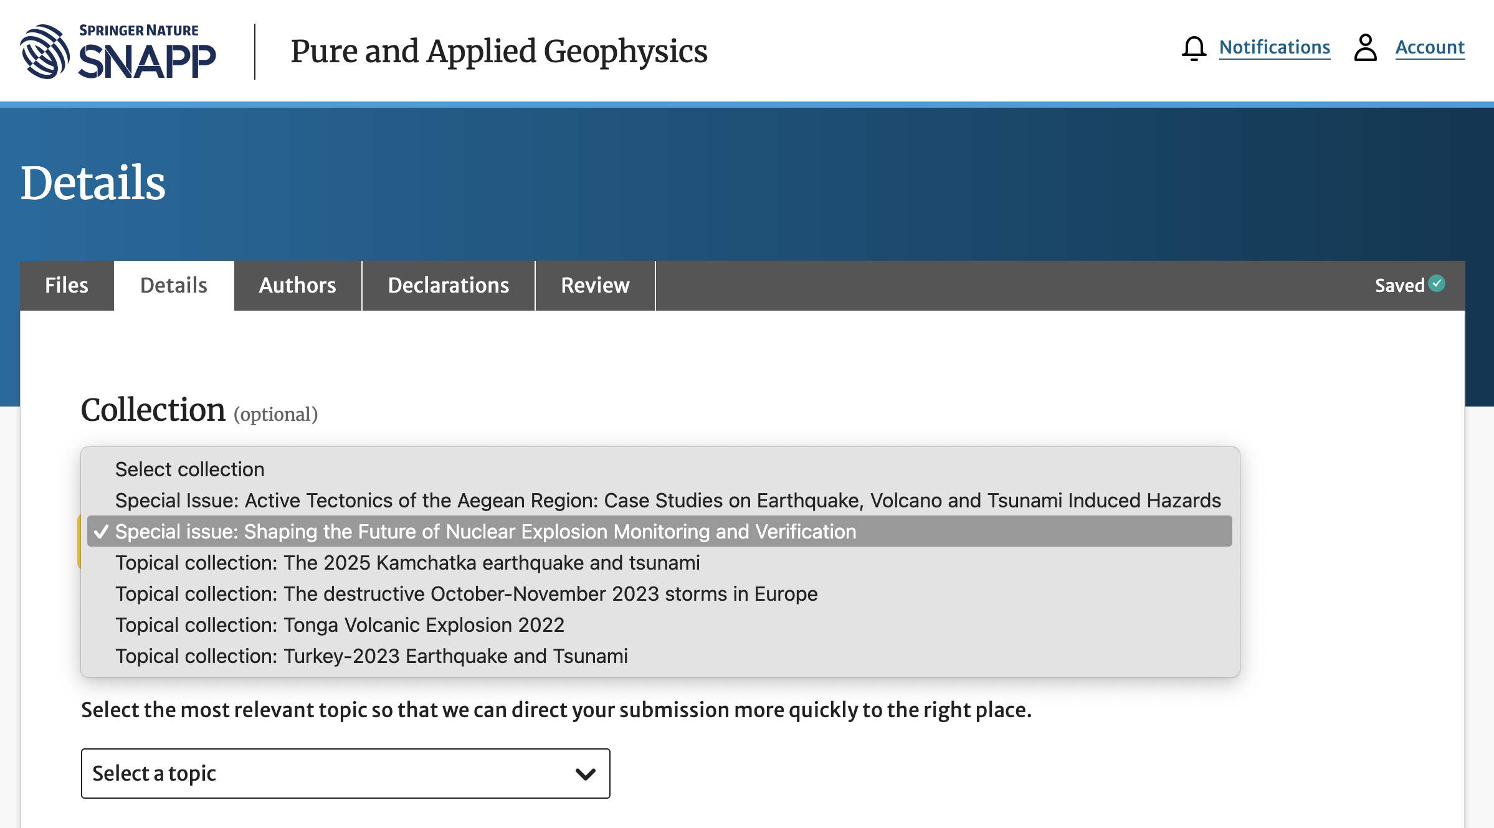Viewport: 1494px width, 828px height.
Task: Choose the blank 'Select collection' option
Action: coord(190,469)
